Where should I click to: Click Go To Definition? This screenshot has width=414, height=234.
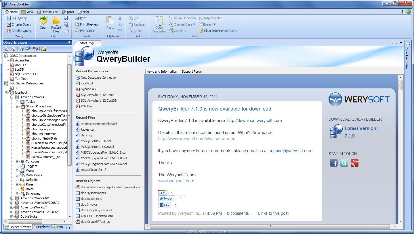(x=182, y=18)
